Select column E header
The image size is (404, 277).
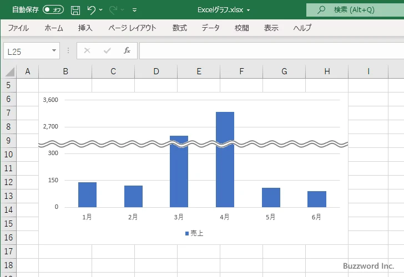point(199,71)
